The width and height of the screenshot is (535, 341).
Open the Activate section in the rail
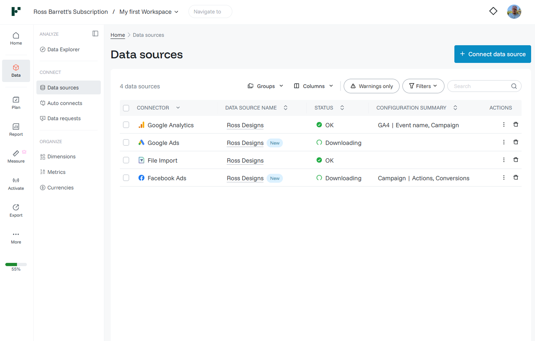[x=16, y=184]
